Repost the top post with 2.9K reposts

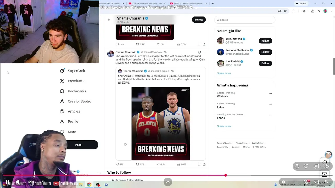[x=140, y=44]
